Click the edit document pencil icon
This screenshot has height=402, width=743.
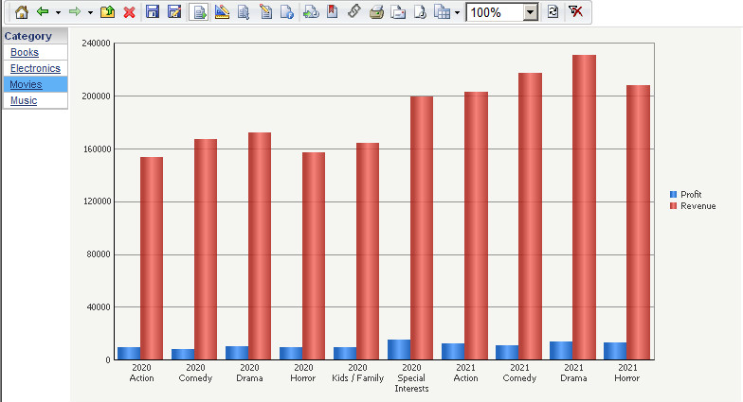point(265,11)
